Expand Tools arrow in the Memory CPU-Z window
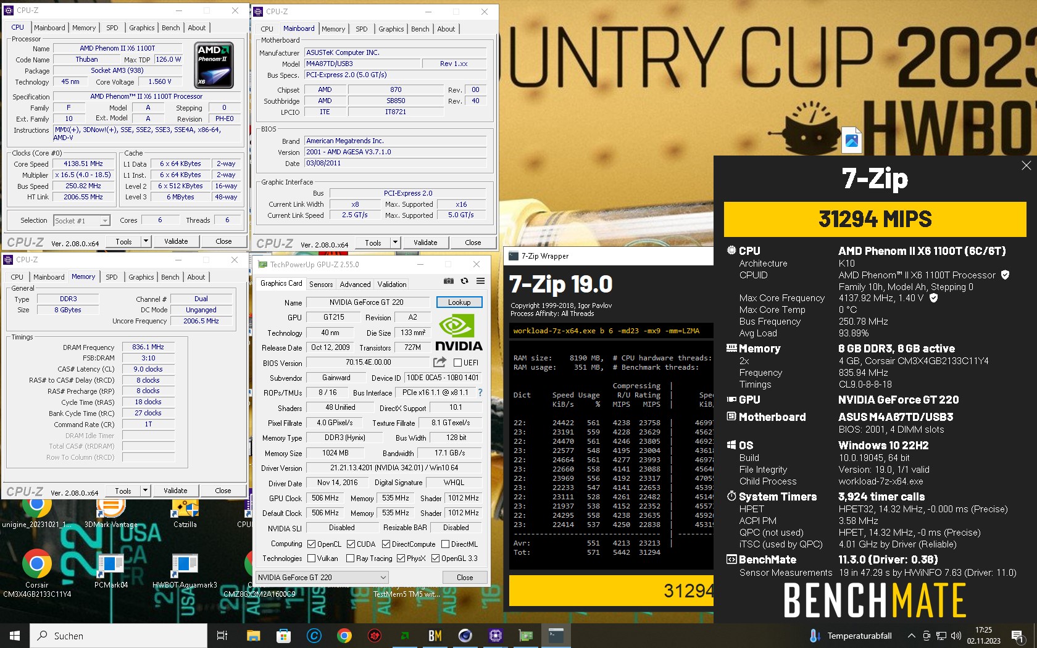Viewport: 1037px width, 648px height. (x=145, y=491)
